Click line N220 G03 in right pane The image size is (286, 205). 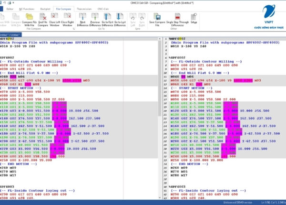coord(219,149)
